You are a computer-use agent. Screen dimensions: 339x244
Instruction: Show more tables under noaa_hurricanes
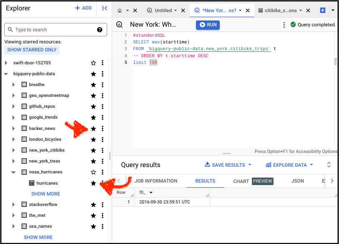[46, 194]
